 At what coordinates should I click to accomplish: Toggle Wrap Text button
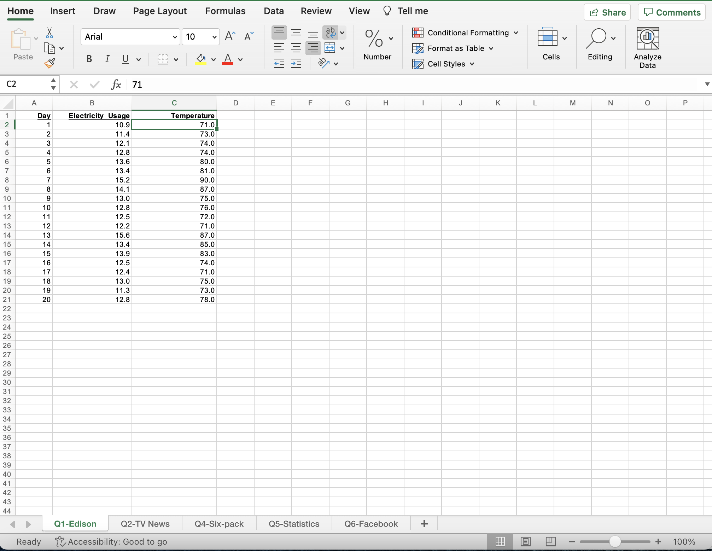(331, 33)
